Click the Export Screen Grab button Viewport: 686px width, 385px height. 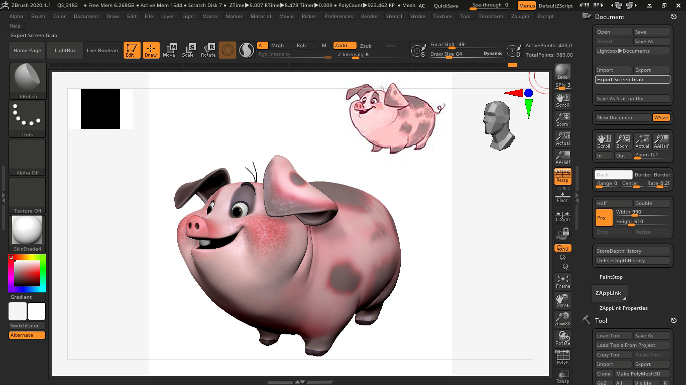coord(632,79)
